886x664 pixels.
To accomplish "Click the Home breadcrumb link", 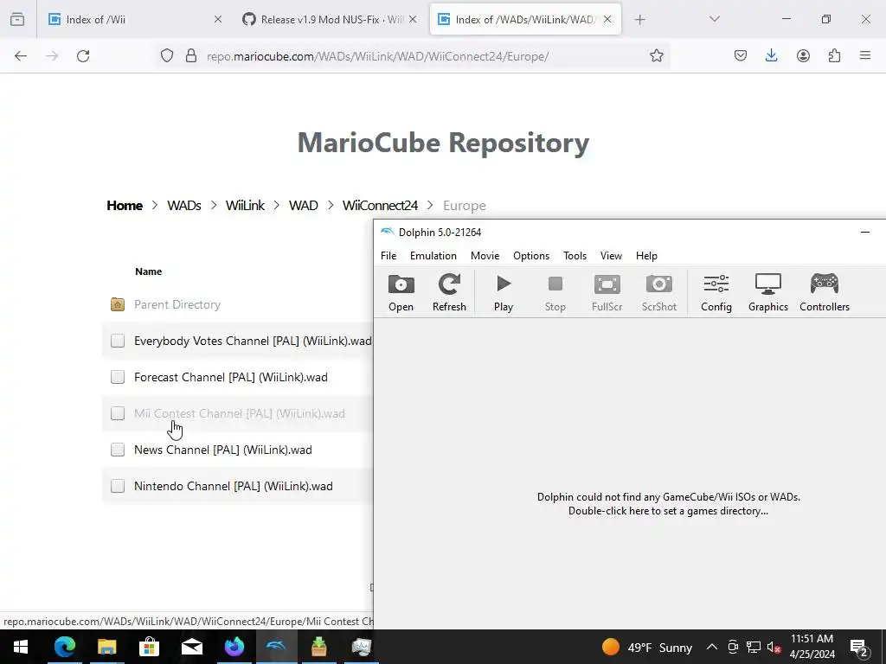I will click(125, 206).
